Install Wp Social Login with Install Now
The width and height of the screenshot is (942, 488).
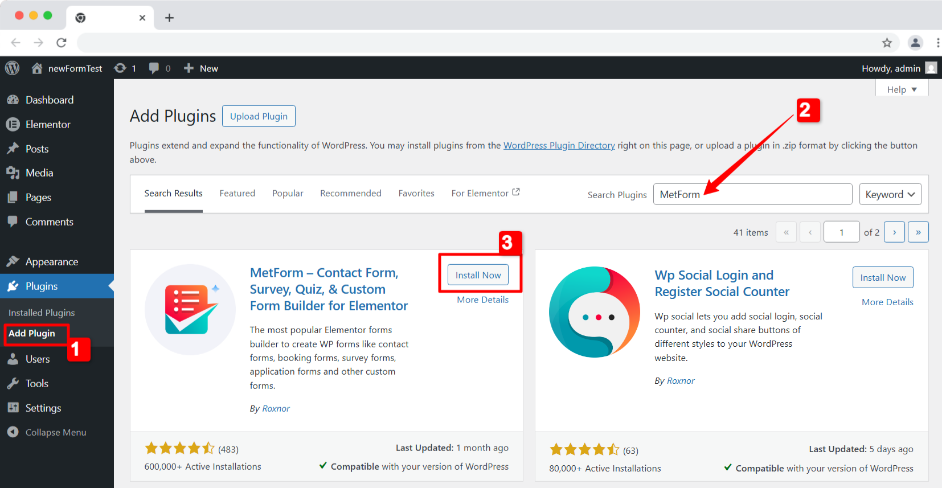(883, 277)
